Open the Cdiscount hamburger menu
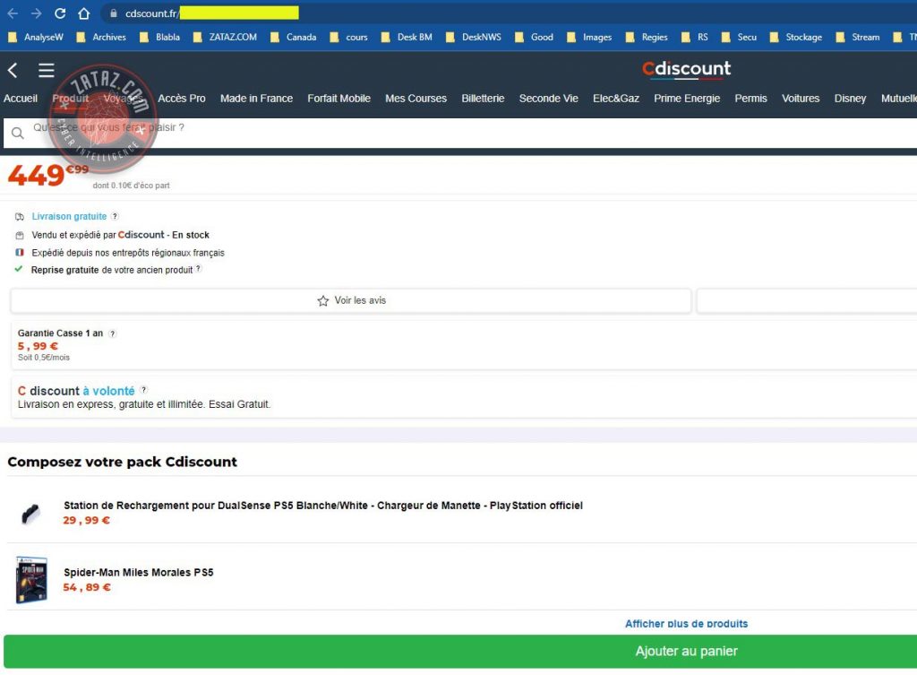917x675 pixels. pyautogui.click(x=47, y=70)
